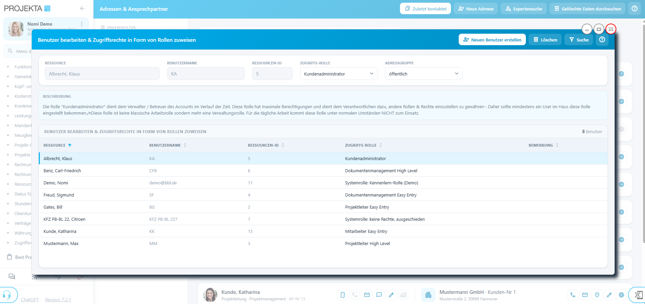Select row Benz, Carl-Friedrich
The image size is (645, 304).
[323, 171]
